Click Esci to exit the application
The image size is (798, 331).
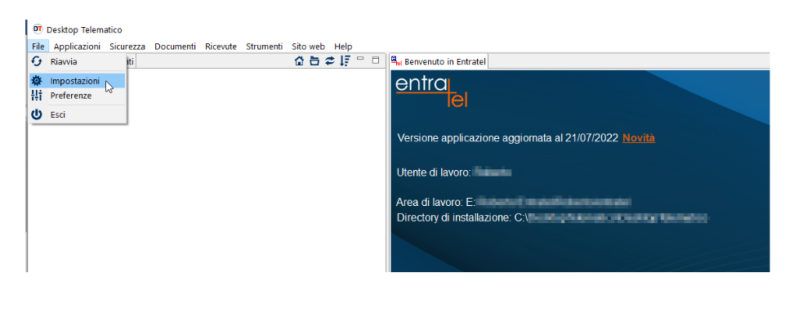(57, 115)
